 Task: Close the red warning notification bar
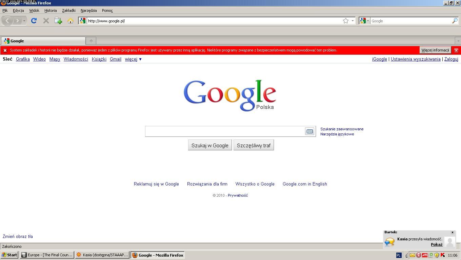[456, 50]
